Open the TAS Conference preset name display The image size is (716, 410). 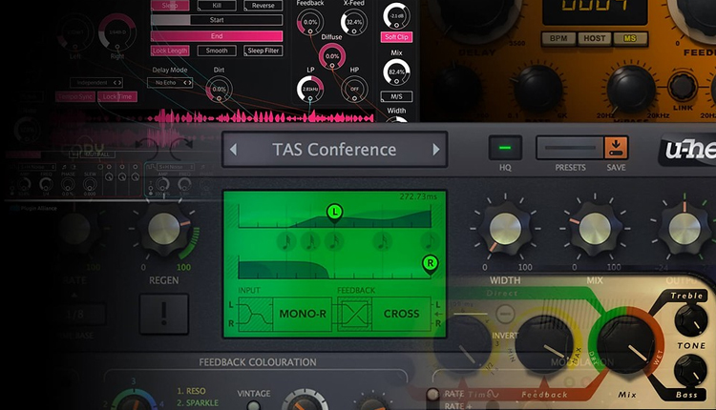[334, 150]
